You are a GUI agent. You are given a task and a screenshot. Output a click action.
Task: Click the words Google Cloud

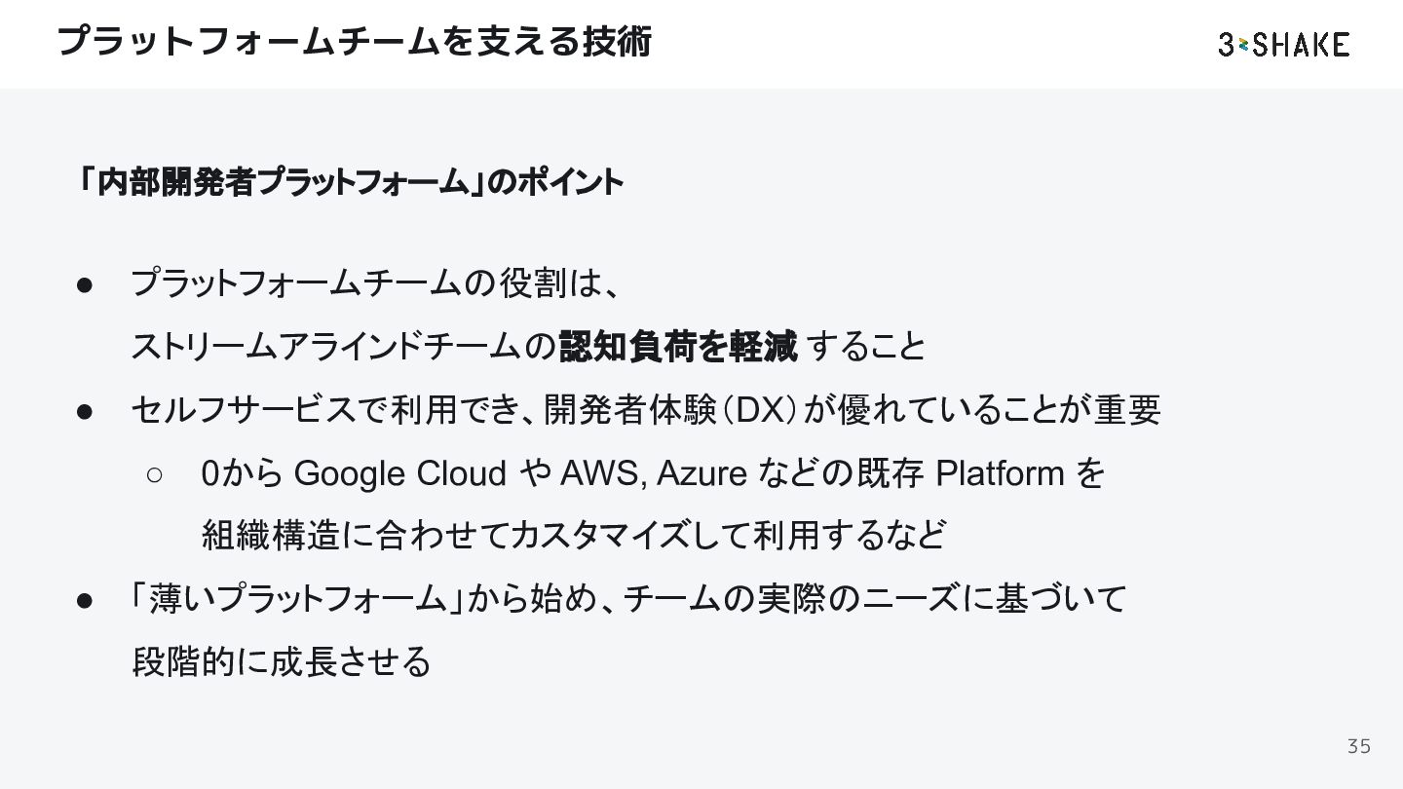399,474
